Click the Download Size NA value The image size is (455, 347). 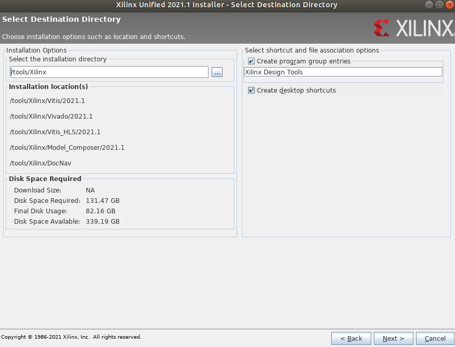90,190
